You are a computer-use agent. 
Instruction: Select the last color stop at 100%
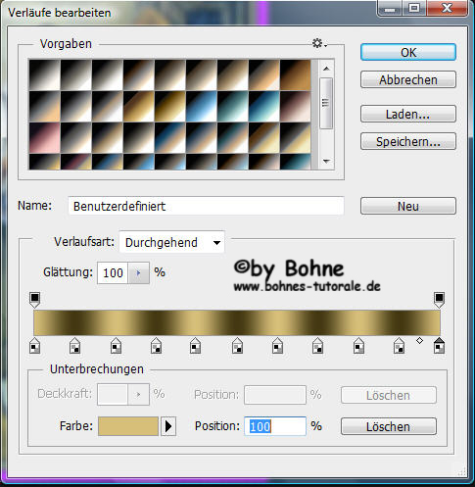439,346
